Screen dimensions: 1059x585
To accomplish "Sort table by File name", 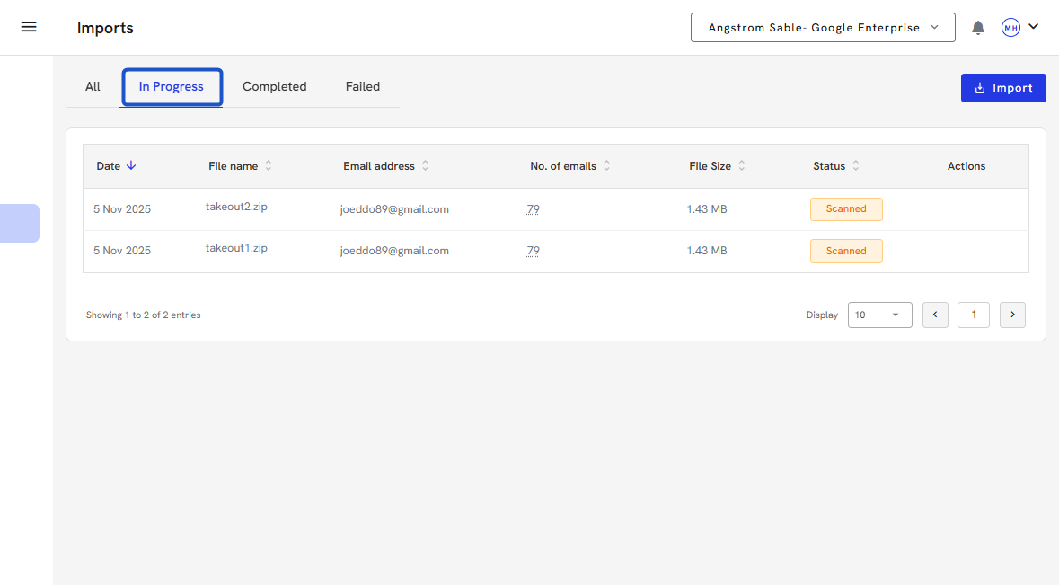I will [x=269, y=166].
